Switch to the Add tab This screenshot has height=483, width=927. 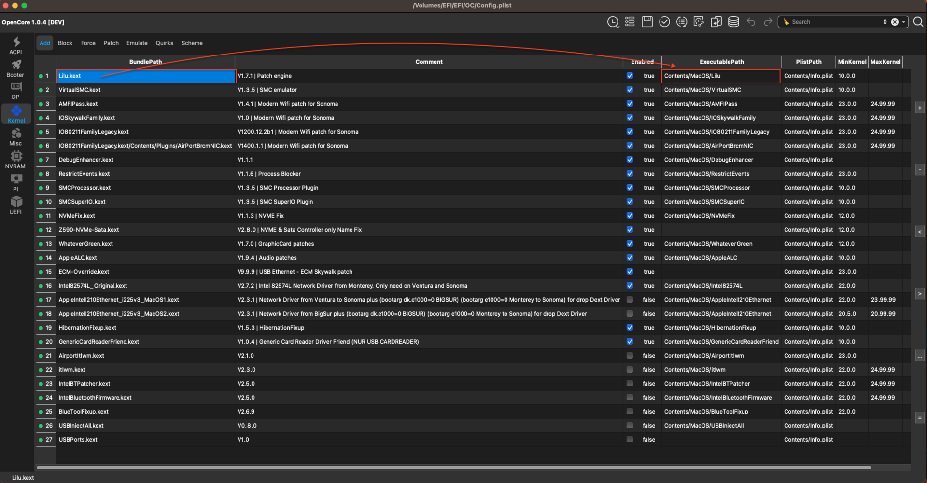[45, 43]
